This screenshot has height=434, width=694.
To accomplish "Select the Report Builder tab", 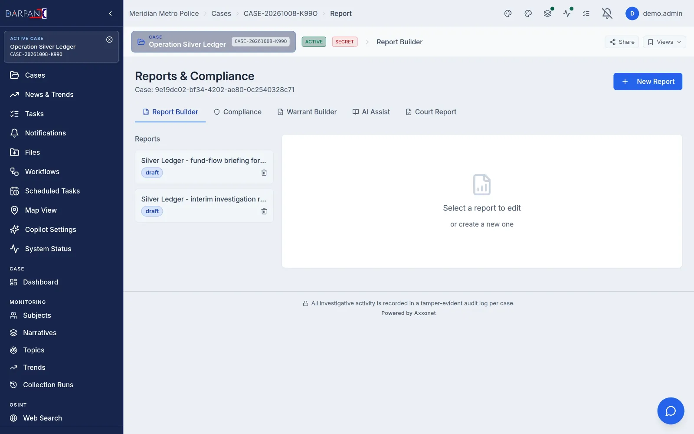I will [x=170, y=112].
